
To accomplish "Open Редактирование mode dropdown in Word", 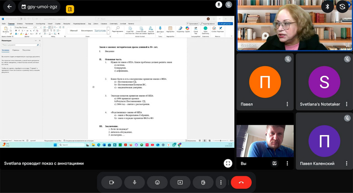I will point(208,24).
